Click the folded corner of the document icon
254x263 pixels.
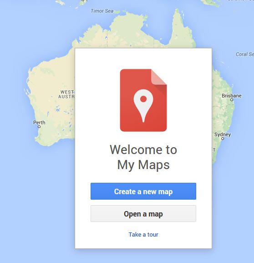pos(159,77)
